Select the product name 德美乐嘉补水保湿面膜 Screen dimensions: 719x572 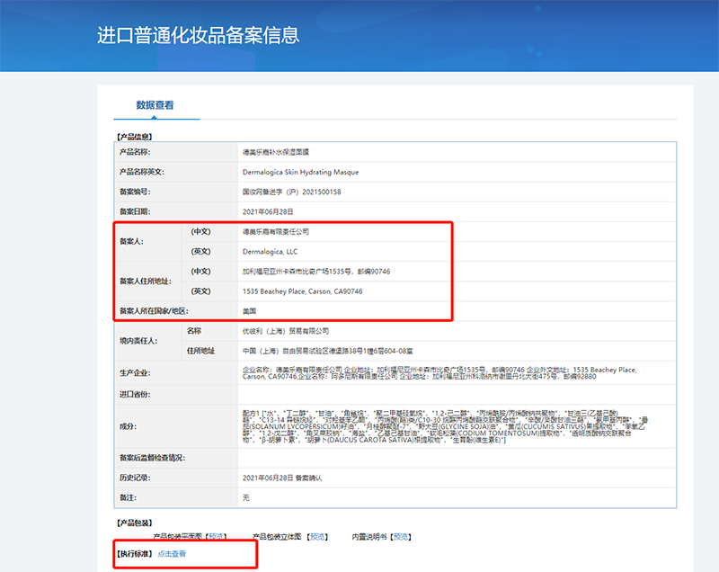point(276,152)
